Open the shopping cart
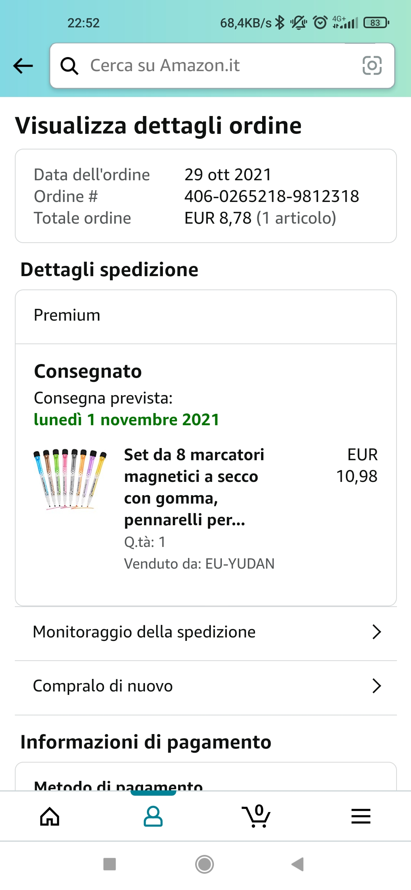Viewport: 411px width, 890px height. (x=256, y=816)
